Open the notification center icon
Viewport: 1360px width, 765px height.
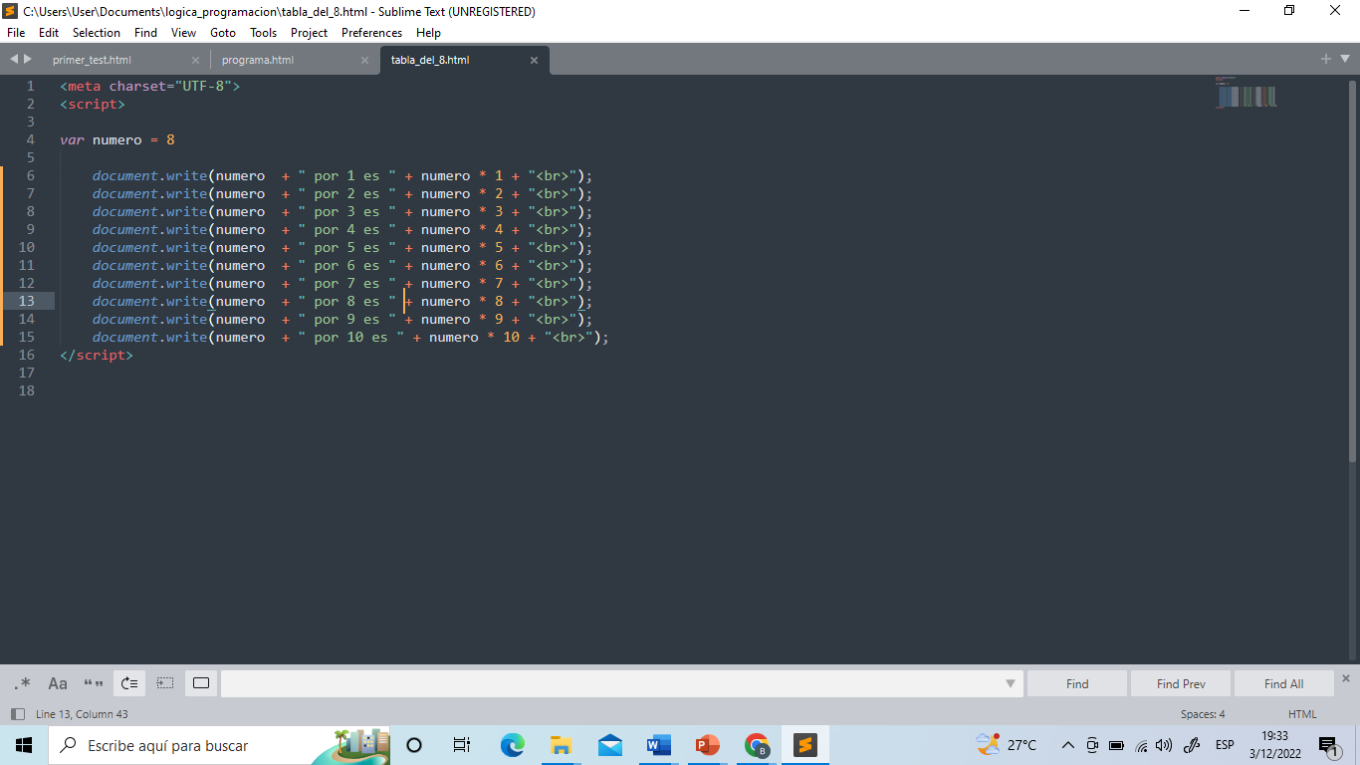point(1327,745)
